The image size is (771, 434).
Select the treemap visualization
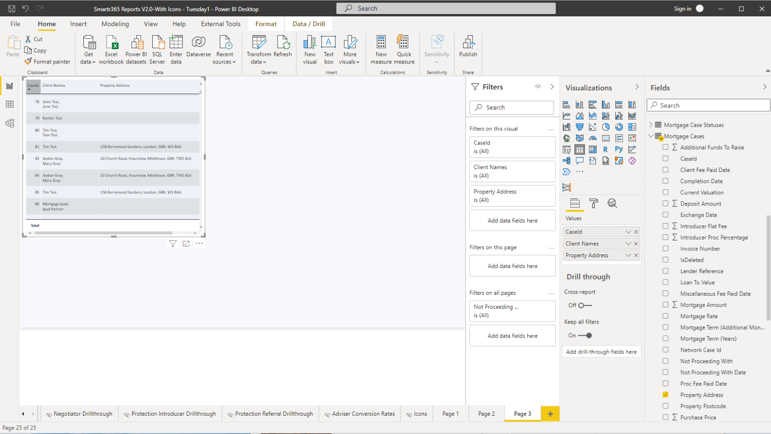(632, 127)
